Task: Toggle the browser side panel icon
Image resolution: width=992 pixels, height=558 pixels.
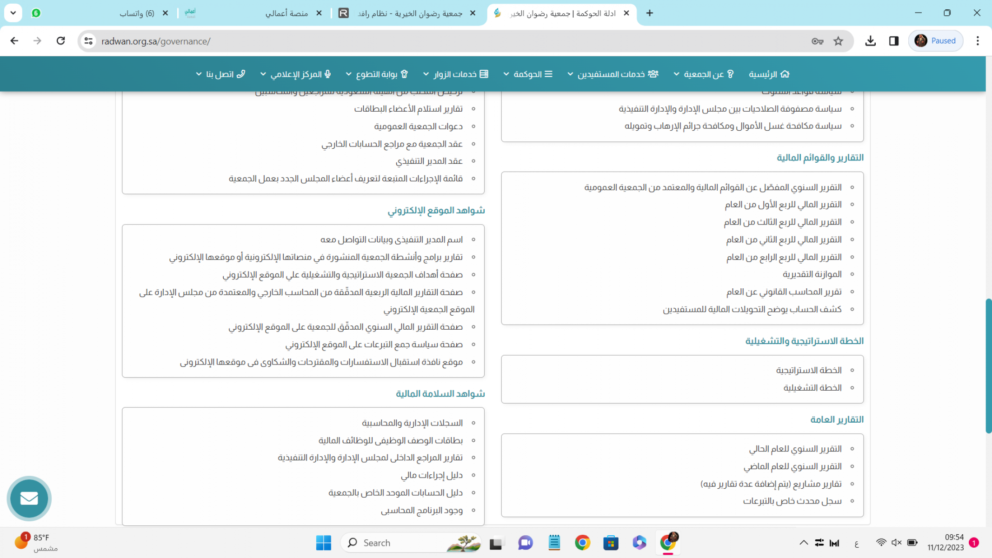Action: [893, 41]
